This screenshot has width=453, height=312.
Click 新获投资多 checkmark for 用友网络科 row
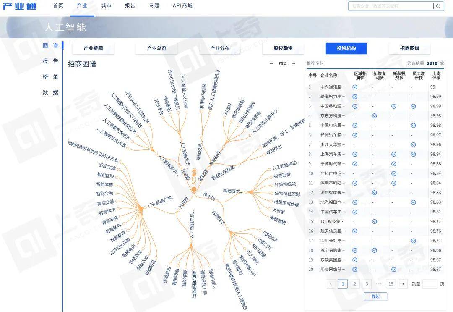[x=394, y=269]
